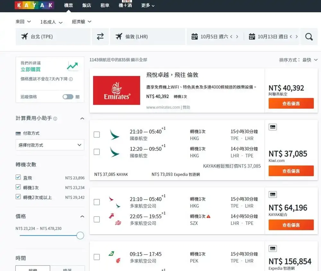321x271 pixels.
Task: Click 查看優惠 for KAYAK組合 NT$ 64,196
Action: coord(291,225)
